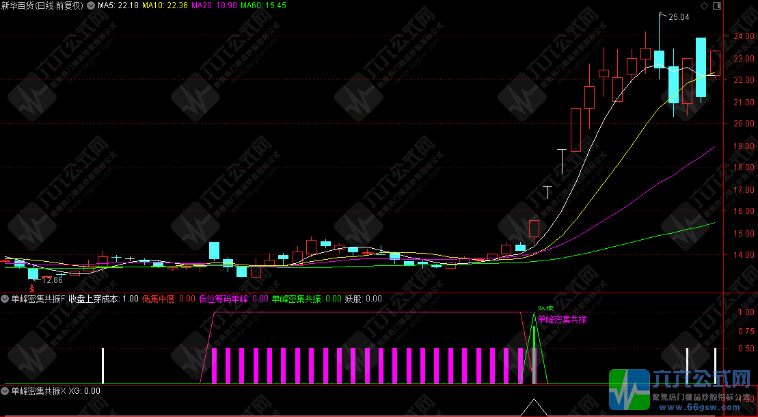
Task: Click the diamond marker icon at top right
Action: pyautogui.click(x=704, y=5)
